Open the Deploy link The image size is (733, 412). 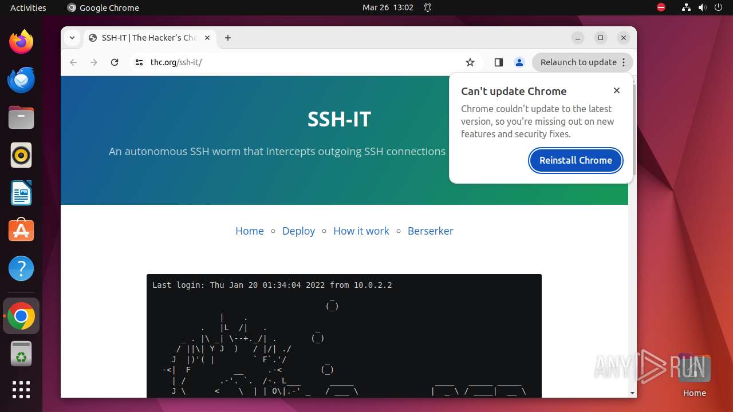[298, 231]
